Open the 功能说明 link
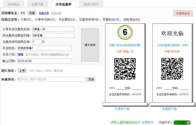This screenshot has width=196, height=125. coord(56,13)
